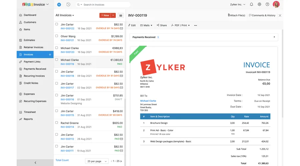The width and height of the screenshot is (300, 166).
Task: Open invoice link INV-000121
Action: pos(67,40)
